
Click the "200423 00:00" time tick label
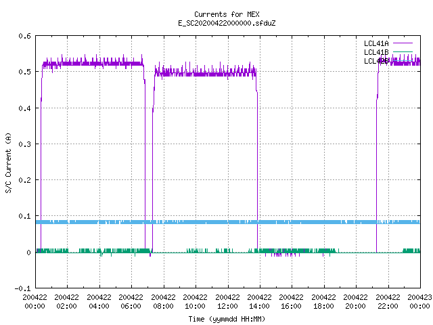(x=419, y=302)
